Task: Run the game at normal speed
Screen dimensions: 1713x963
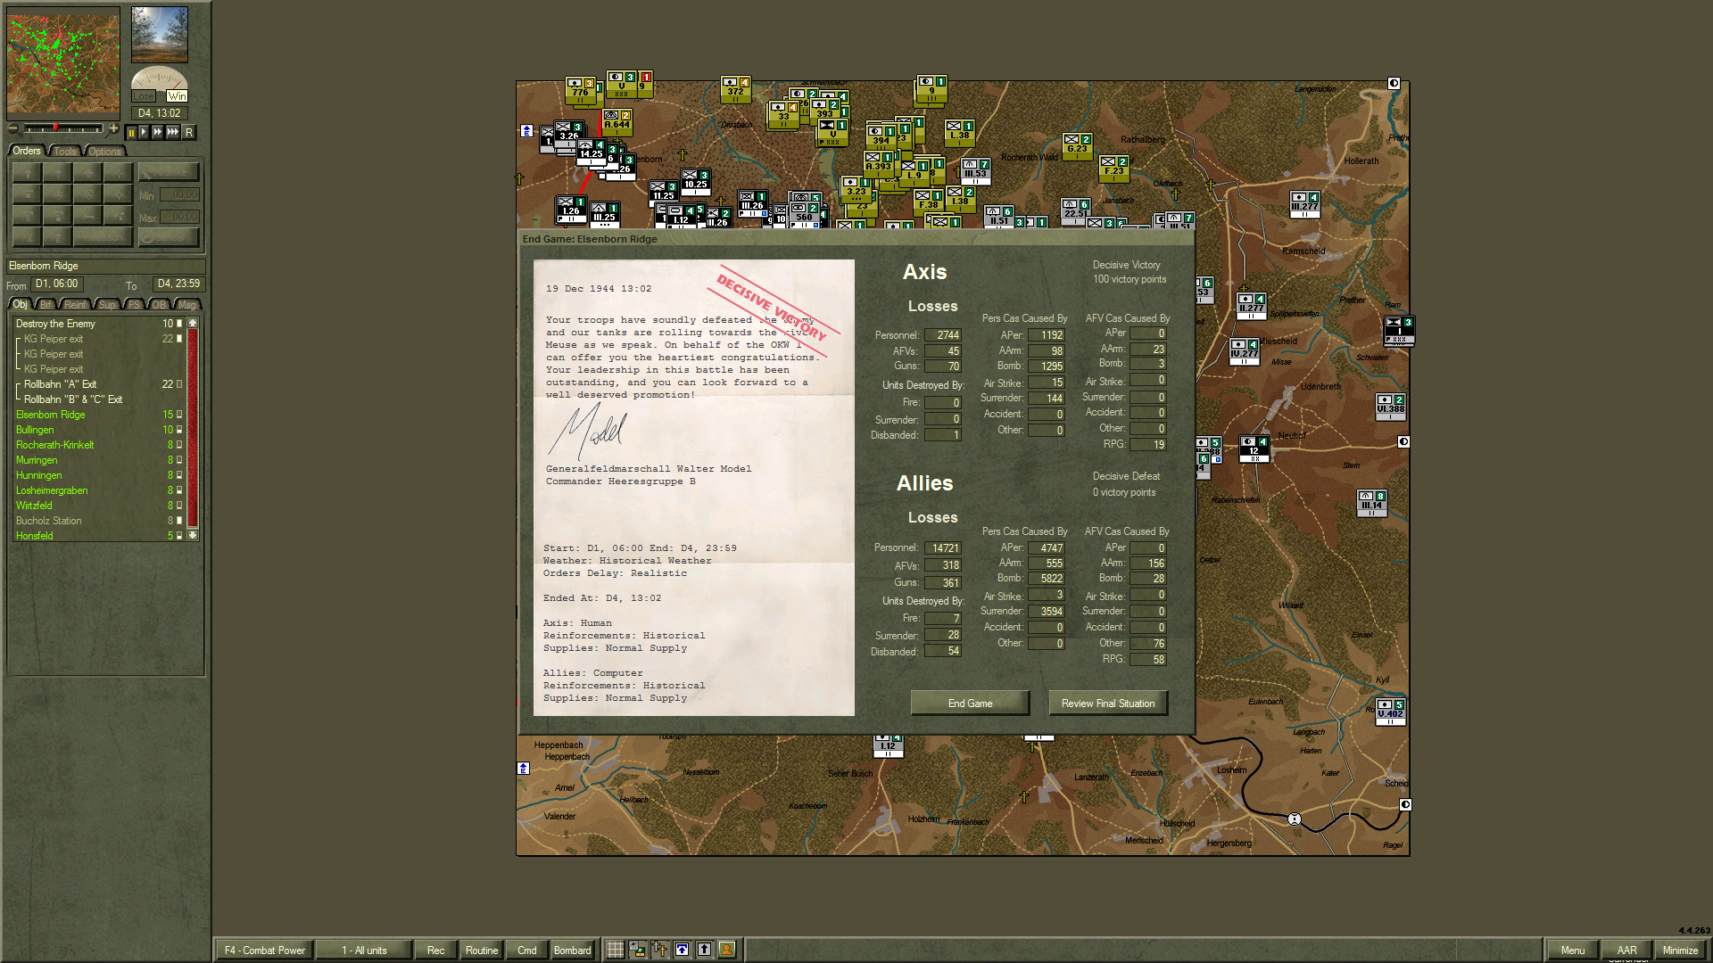Action: [144, 132]
